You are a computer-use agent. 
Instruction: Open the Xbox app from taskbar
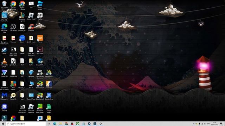coord(78,124)
